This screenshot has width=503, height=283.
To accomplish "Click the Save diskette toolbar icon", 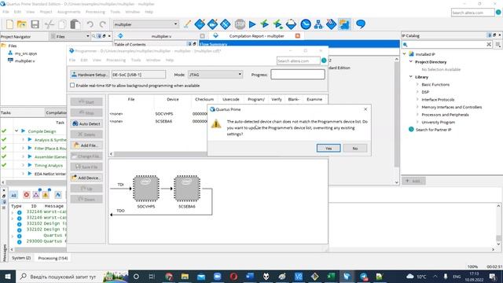I will tap(35, 24).
